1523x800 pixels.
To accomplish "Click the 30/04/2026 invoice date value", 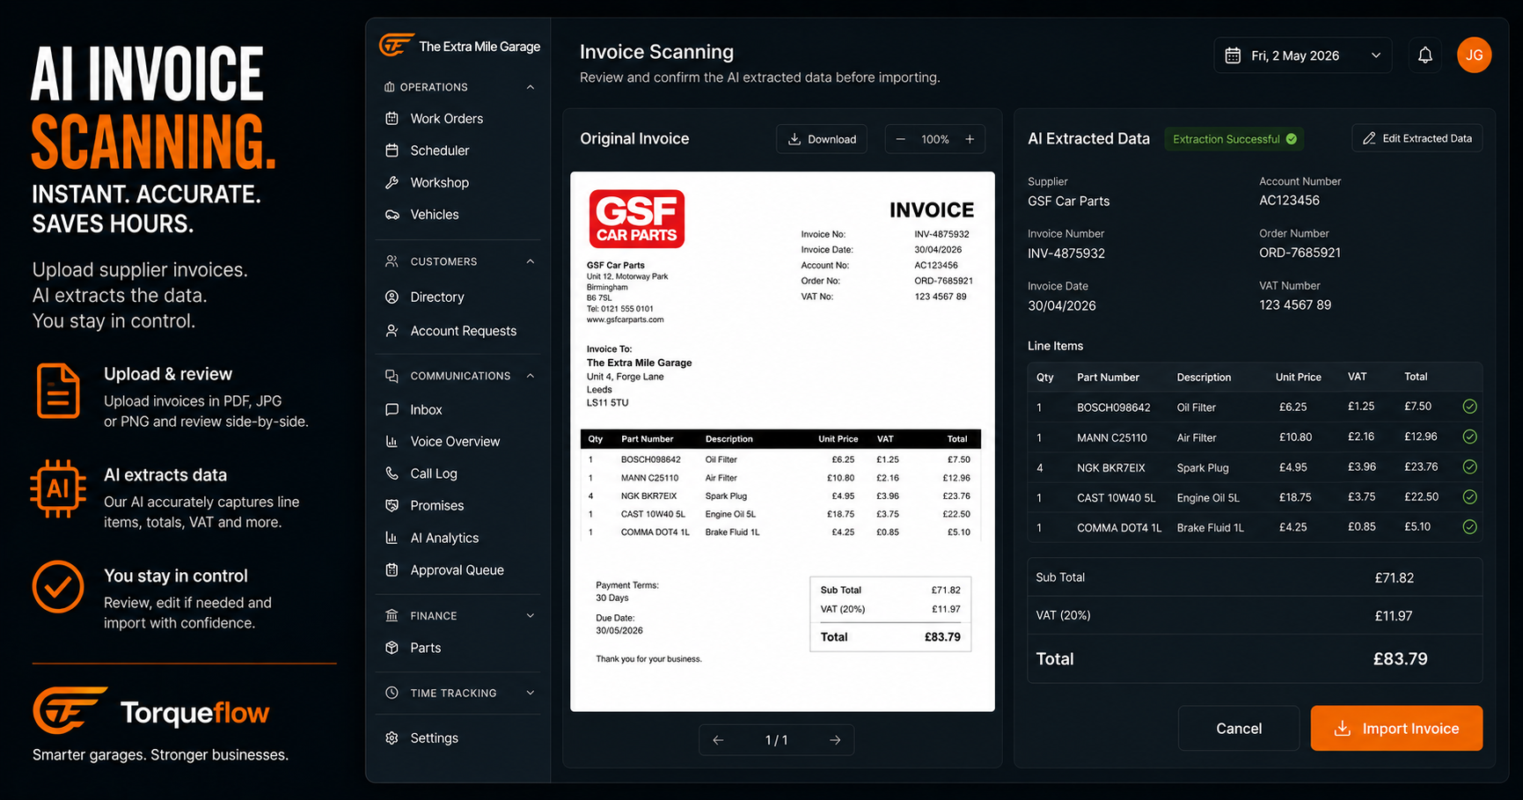I will click(x=1062, y=305).
